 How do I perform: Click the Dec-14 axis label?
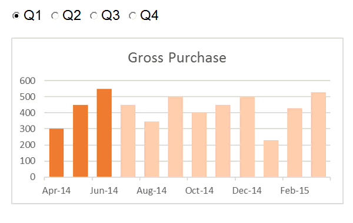point(247,191)
